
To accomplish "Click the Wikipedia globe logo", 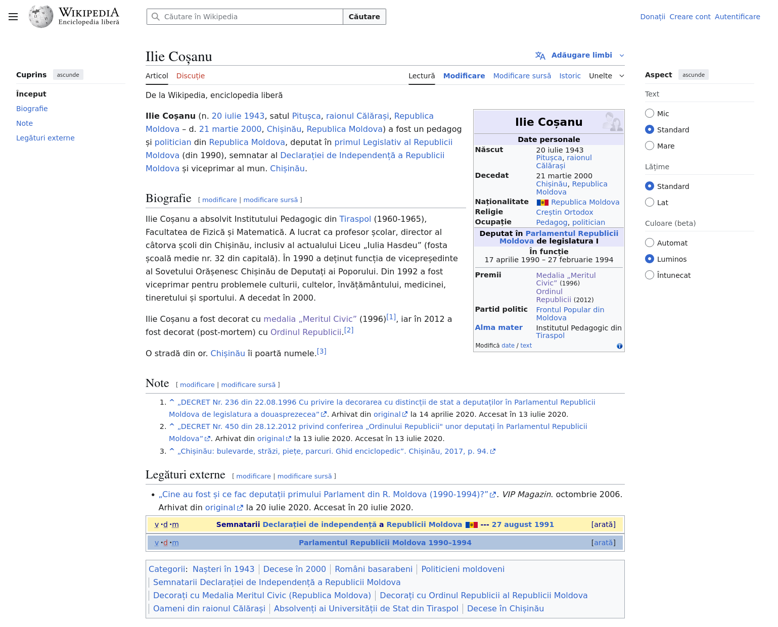I will click(x=41, y=17).
